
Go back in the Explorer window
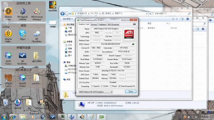(x=63, y=14)
